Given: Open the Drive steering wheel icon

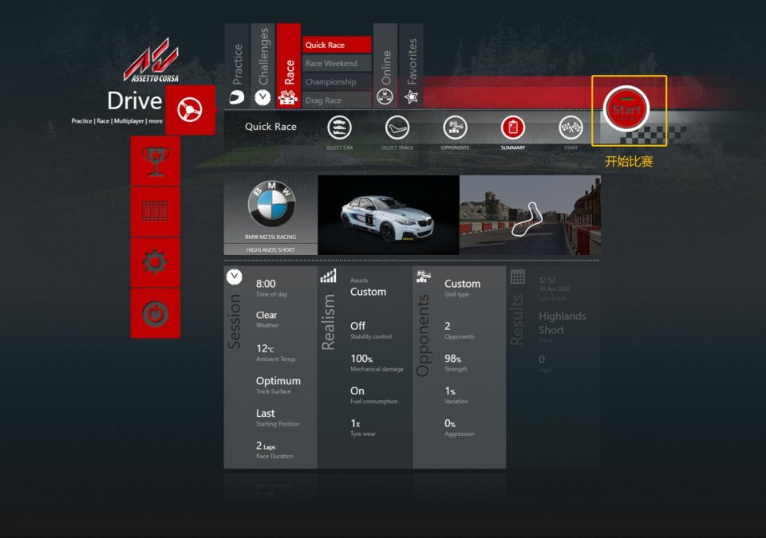Looking at the screenshot, I should (190, 109).
